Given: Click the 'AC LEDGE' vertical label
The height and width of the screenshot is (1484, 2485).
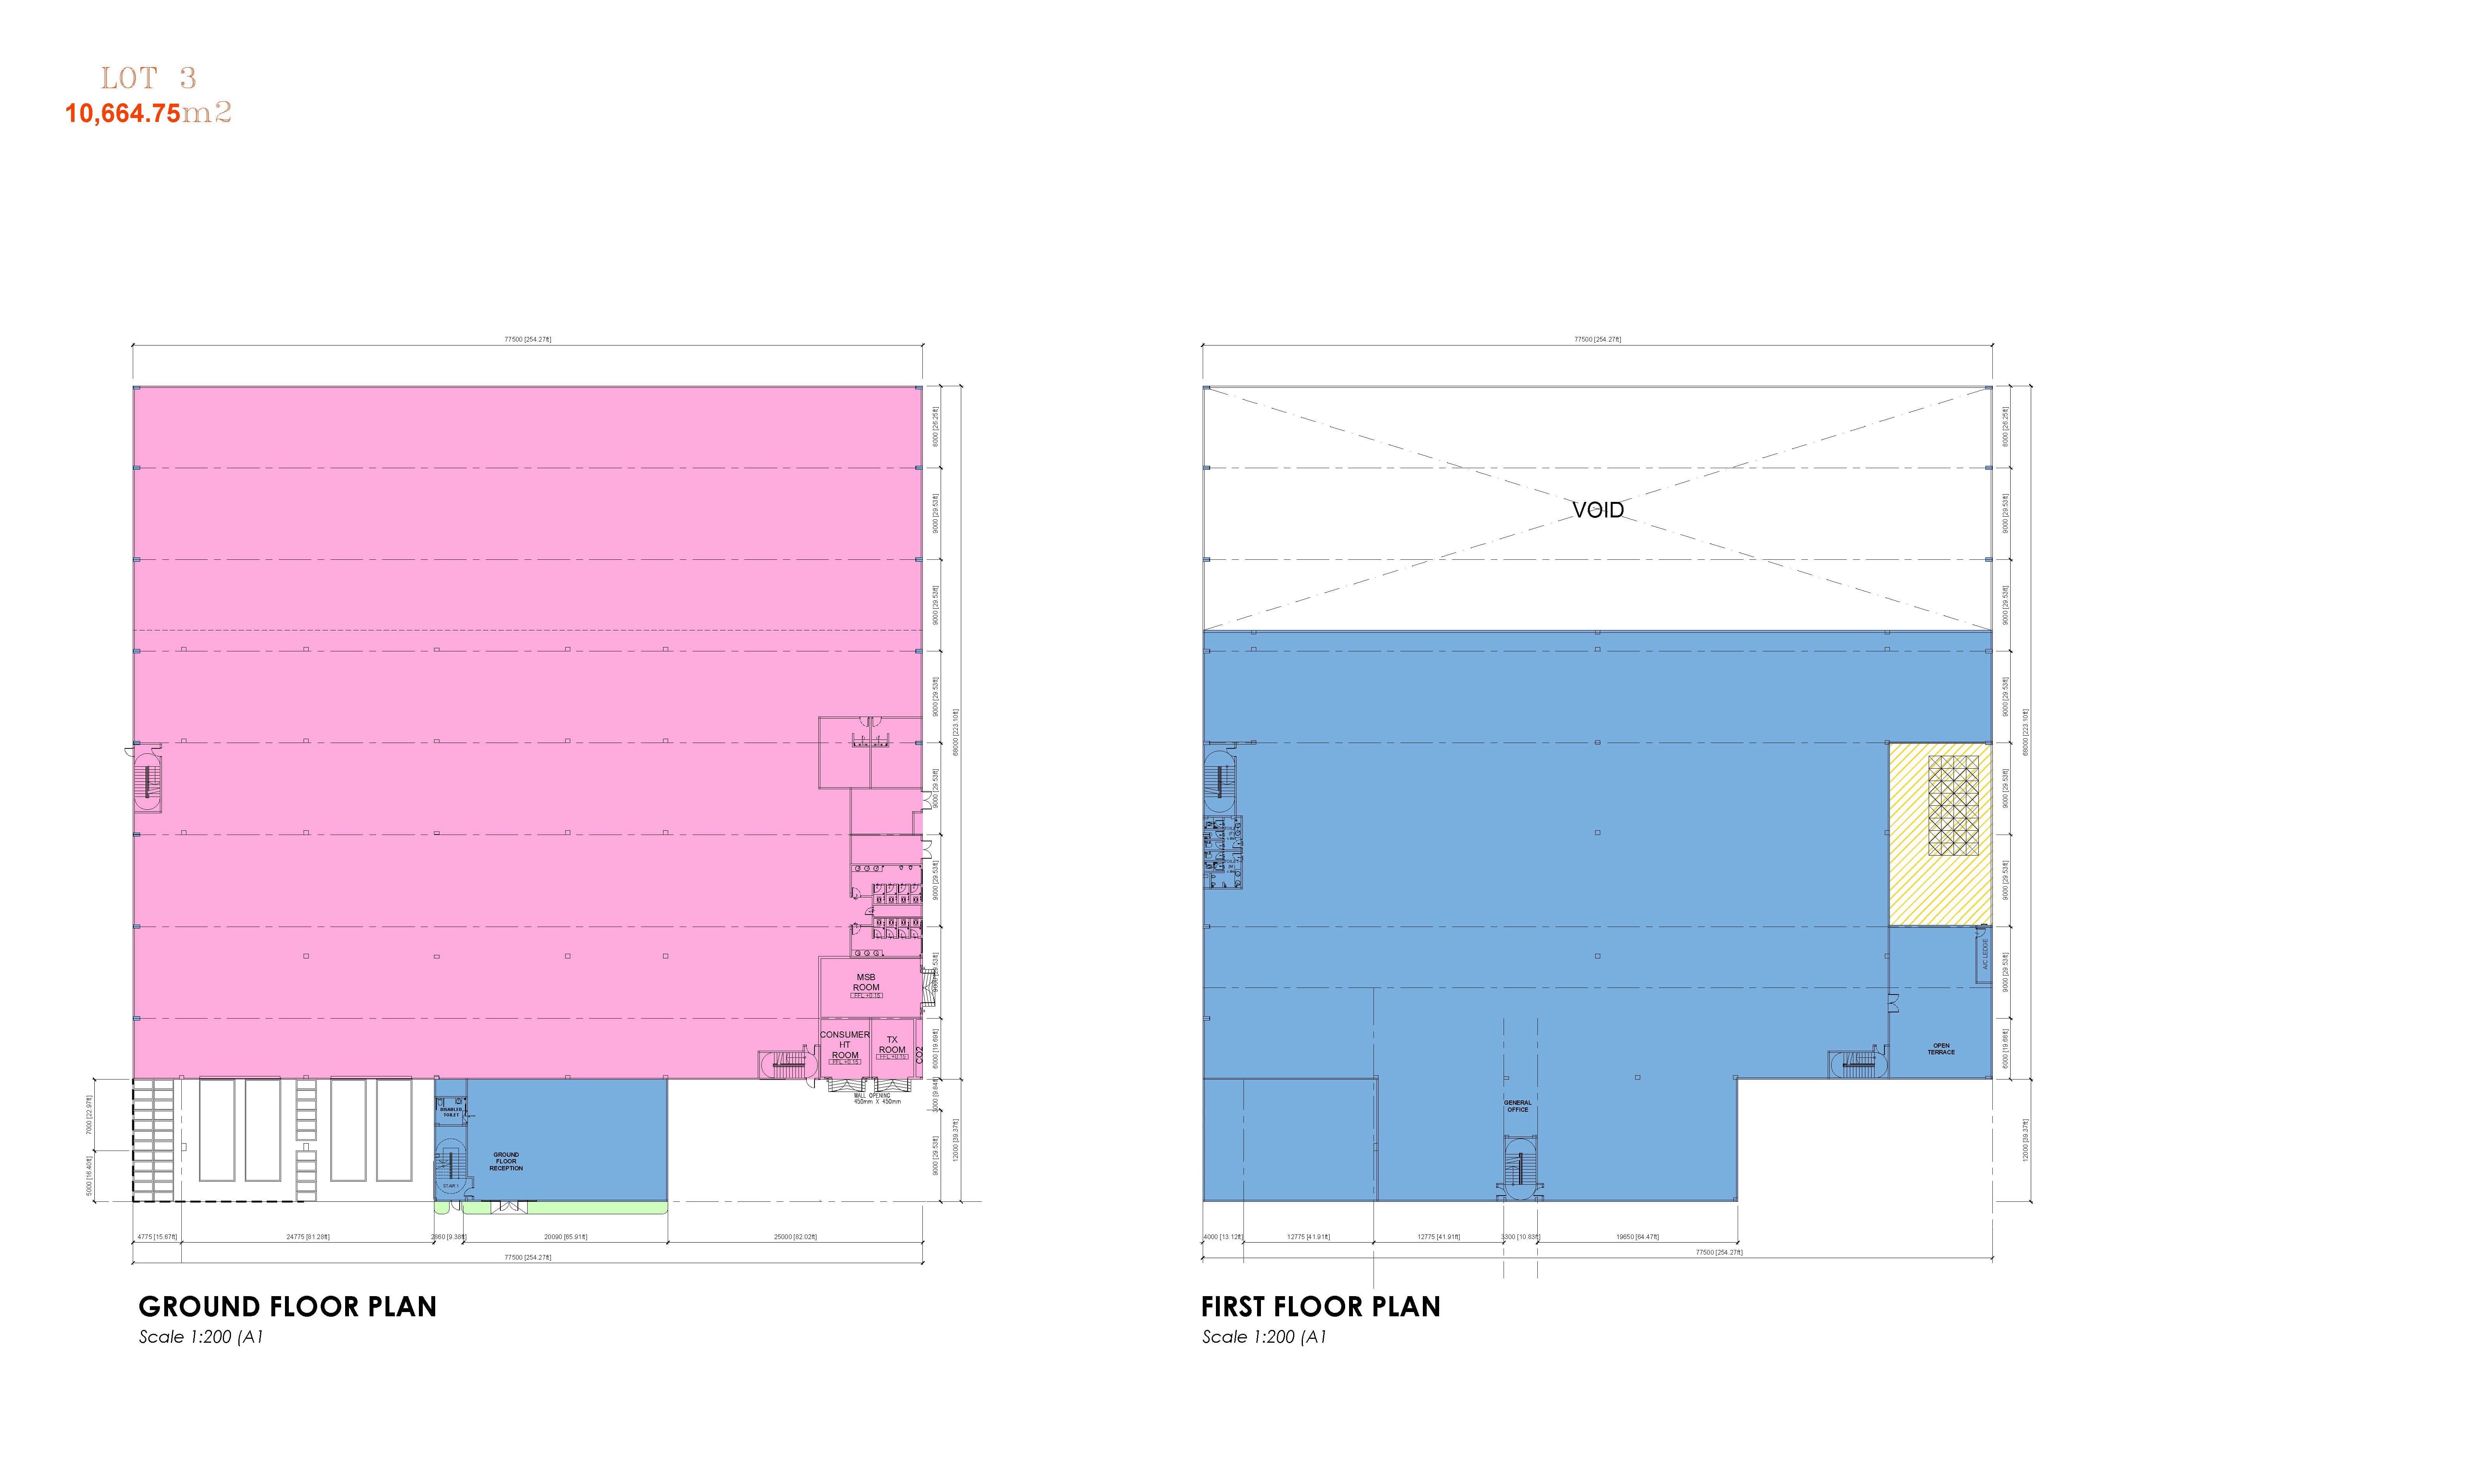Looking at the screenshot, I should point(1985,954).
